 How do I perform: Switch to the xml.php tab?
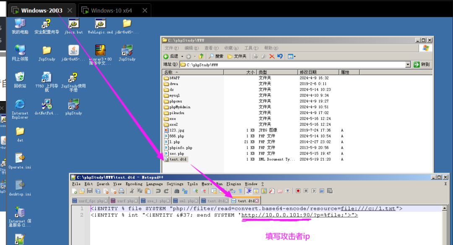(x=186, y=201)
